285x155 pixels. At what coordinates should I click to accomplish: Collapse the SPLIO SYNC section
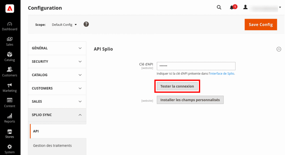click(57, 115)
